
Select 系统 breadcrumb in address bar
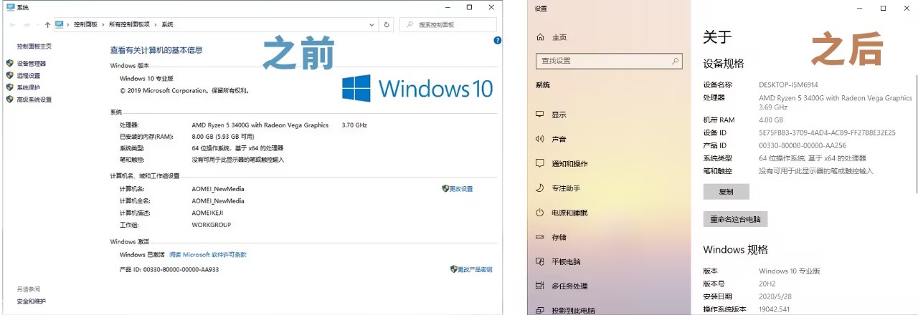(167, 24)
